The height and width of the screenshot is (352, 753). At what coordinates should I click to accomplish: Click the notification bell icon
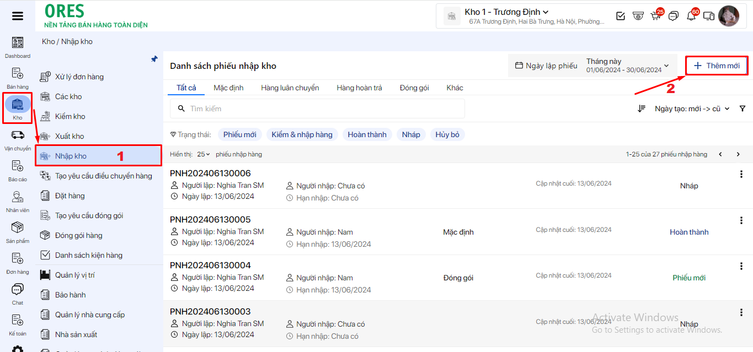pyautogui.click(x=691, y=16)
